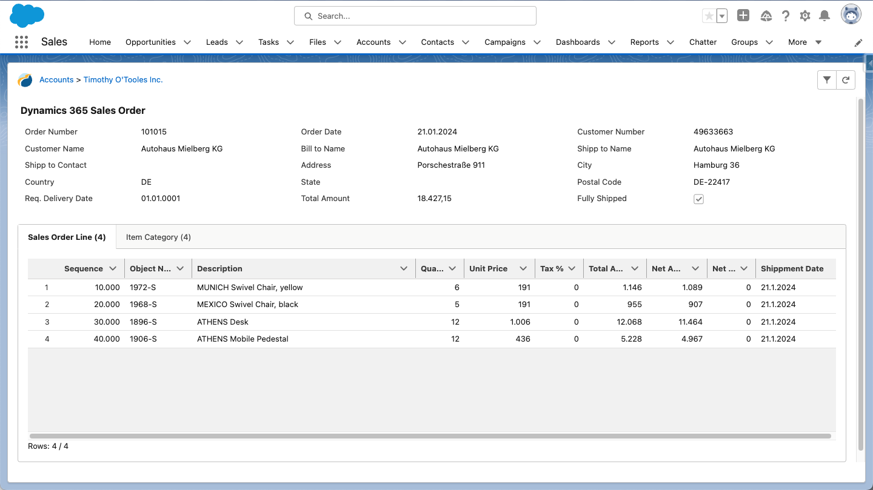Click into the Search field
Image resolution: width=873 pixels, height=490 pixels.
415,16
